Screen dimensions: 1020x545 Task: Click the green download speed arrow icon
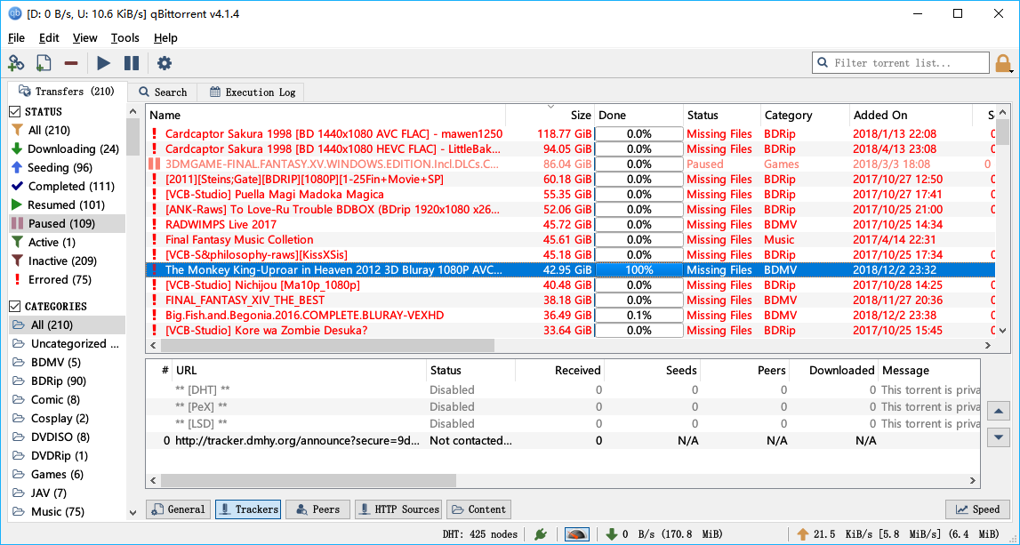(612, 534)
